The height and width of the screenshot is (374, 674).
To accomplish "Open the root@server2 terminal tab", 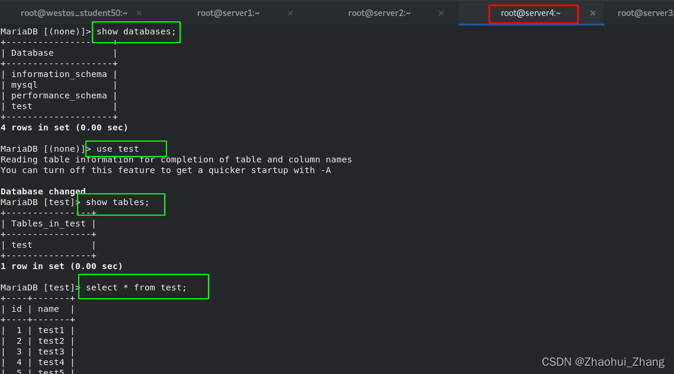I will point(379,12).
